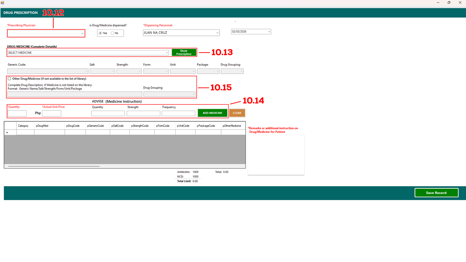The width and height of the screenshot is (466, 262).
Task: Select the No radio button for dispensed
Action: [112, 33]
